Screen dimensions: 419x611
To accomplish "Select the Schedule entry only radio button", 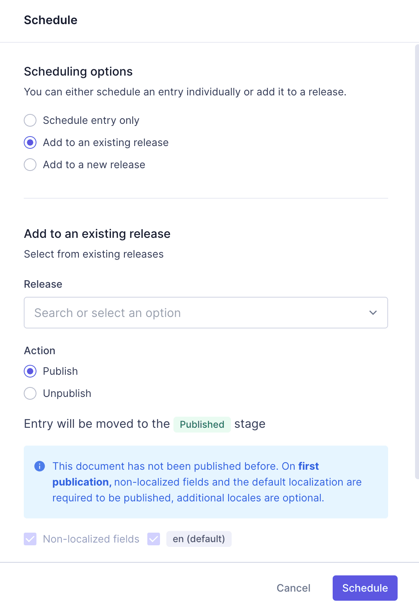I will (30, 120).
